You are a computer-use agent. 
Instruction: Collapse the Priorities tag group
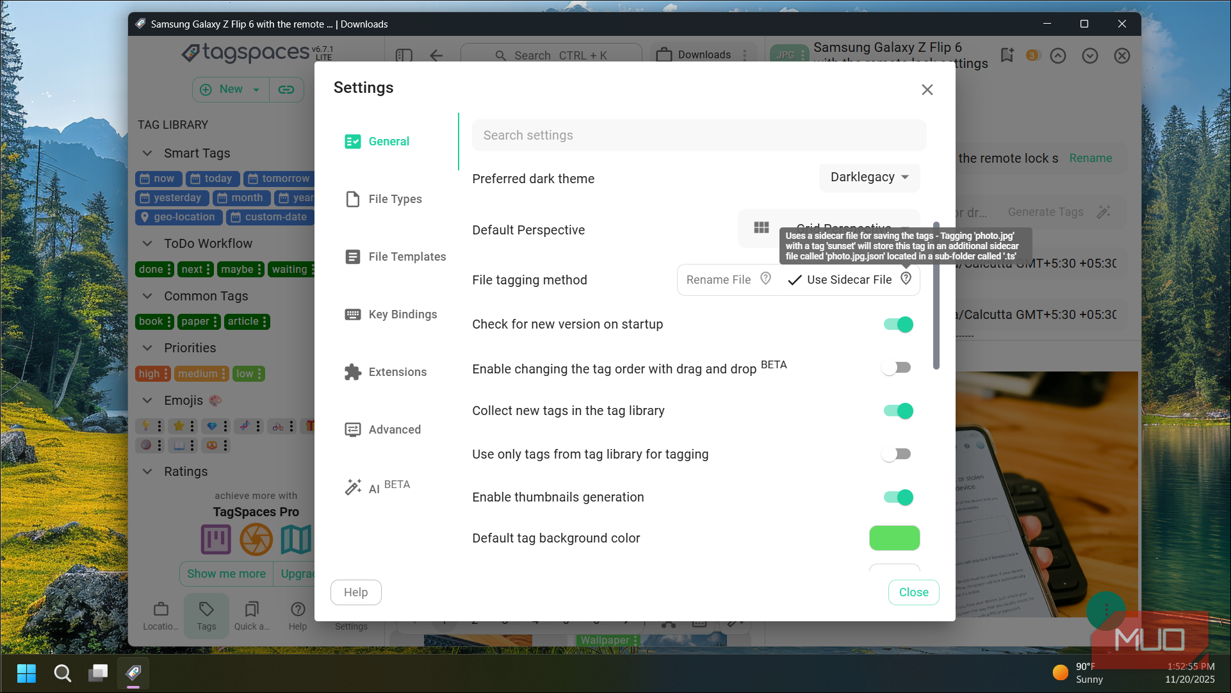[147, 348]
